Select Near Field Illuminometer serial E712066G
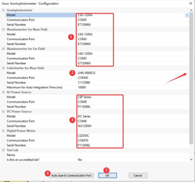 pos(84,44)
